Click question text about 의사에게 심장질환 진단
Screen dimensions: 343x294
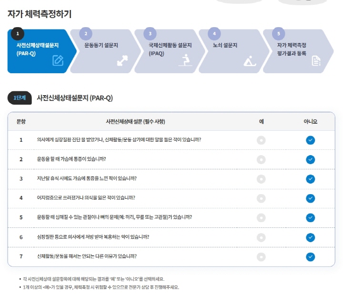click(119, 140)
